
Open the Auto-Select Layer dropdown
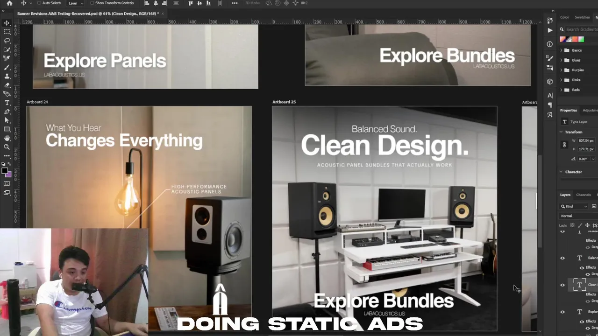click(x=75, y=3)
